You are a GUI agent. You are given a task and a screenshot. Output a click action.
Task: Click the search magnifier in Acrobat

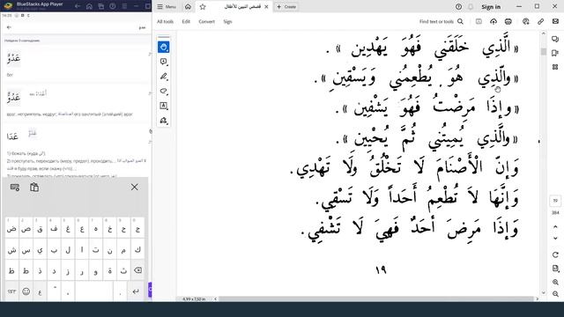tap(460, 21)
